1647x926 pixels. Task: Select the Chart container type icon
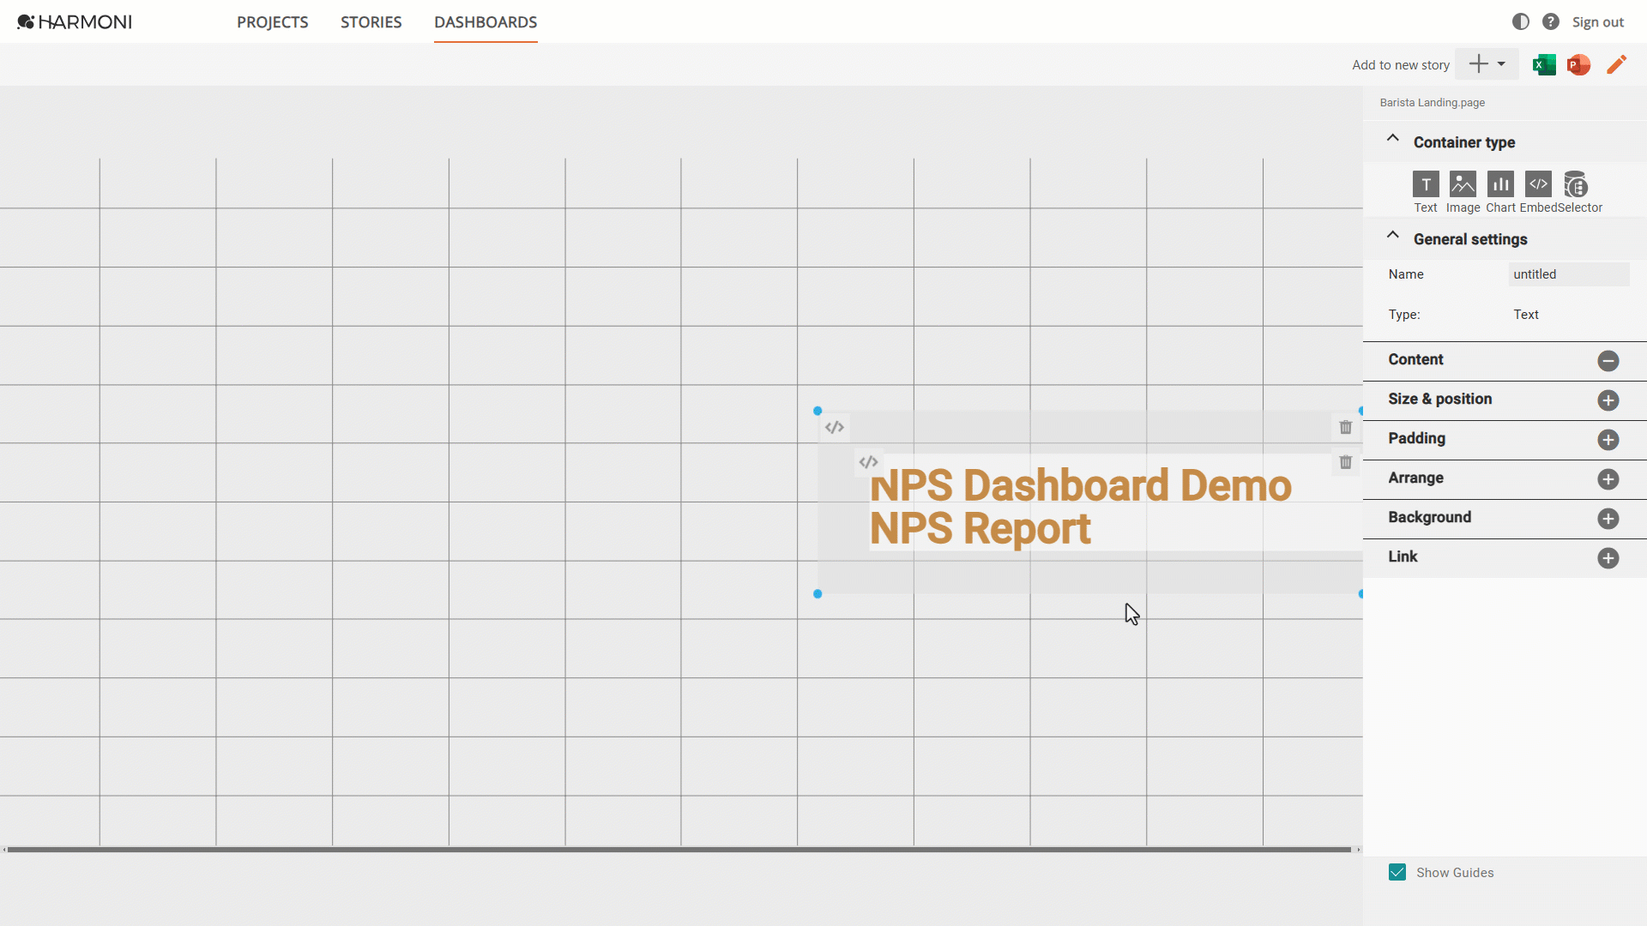coord(1500,184)
